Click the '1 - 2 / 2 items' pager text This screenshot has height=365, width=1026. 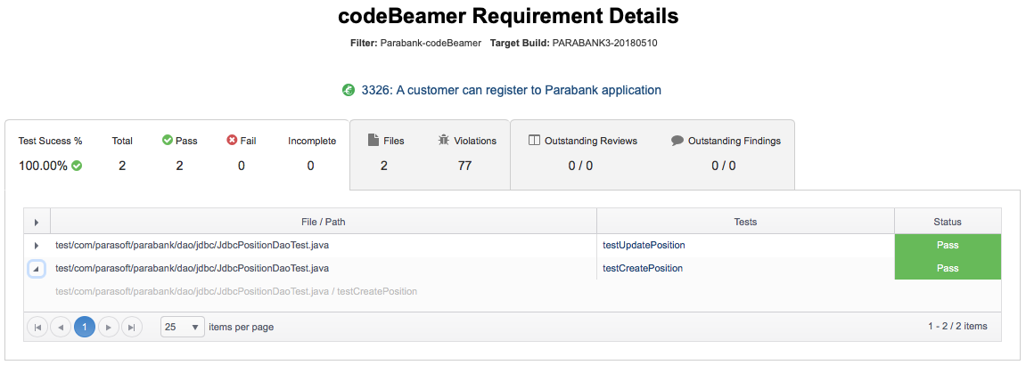pyautogui.click(x=957, y=326)
